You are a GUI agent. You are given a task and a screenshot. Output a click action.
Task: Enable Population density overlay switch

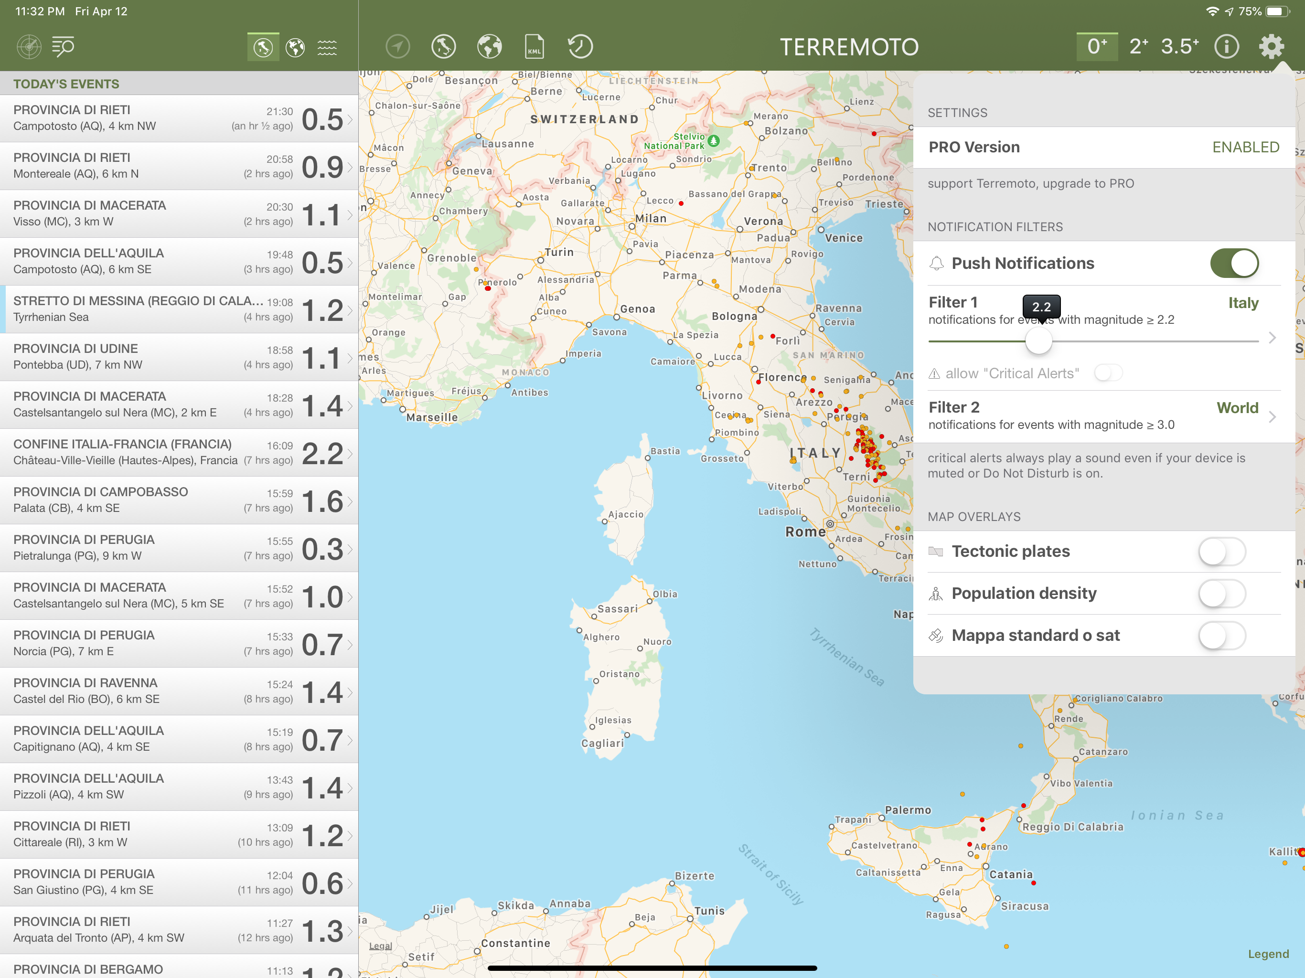pos(1222,594)
